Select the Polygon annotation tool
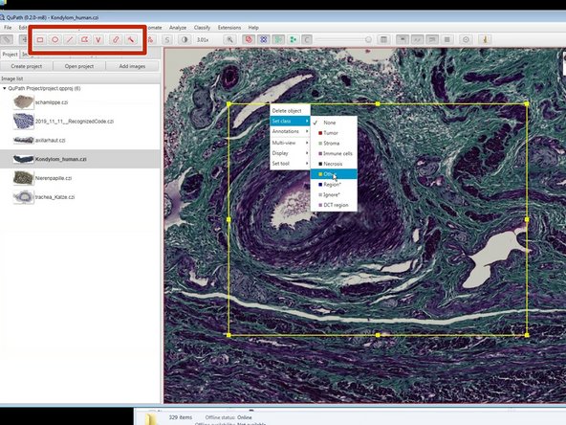This screenshot has width=566, height=425. point(84,40)
